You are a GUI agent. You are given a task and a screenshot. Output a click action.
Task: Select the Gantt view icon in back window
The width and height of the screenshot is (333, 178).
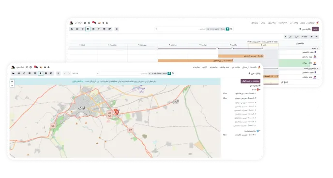(x=88, y=29)
